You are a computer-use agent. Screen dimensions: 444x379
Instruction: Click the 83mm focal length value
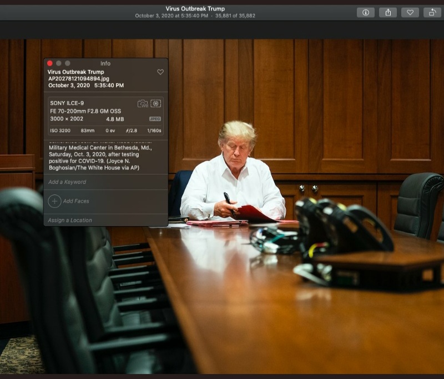point(88,131)
